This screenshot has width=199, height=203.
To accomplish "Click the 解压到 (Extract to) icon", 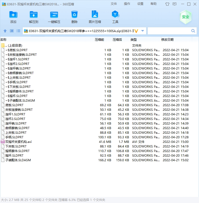I will click(34, 15).
